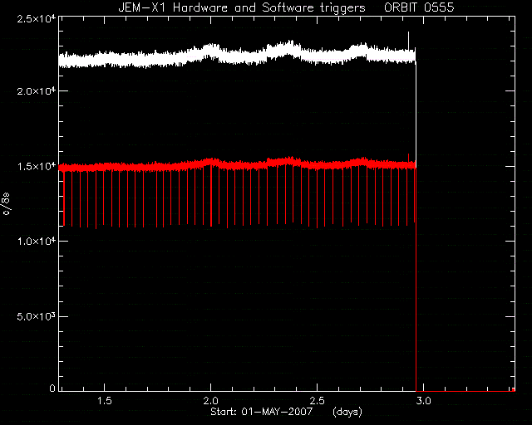The height and width of the screenshot is (425, 532).
Task: Click the '(days)' unit label
Action: (347, 412)
